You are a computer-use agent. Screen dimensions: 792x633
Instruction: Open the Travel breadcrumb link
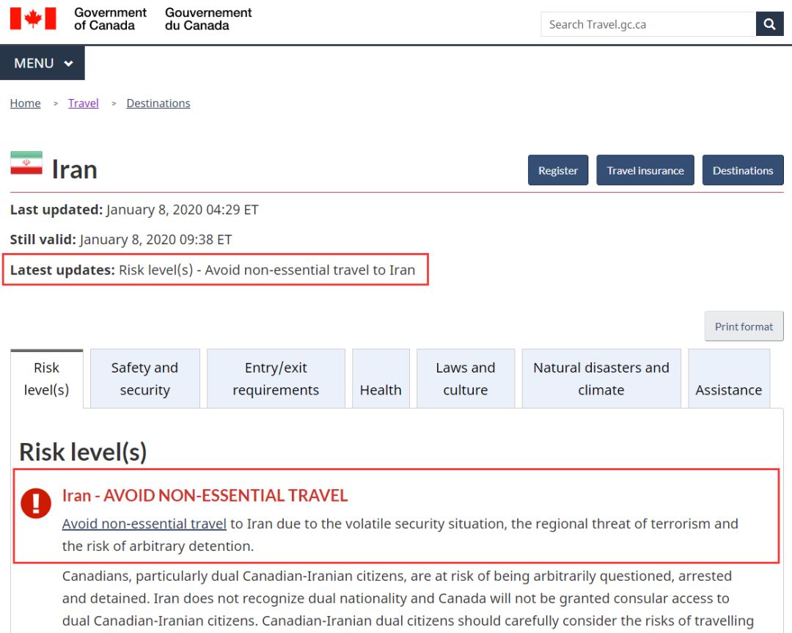pos(84,103)
